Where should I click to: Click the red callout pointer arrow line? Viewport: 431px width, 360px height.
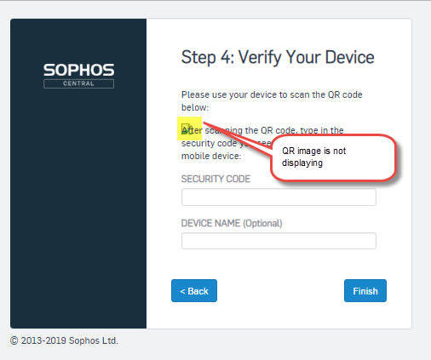pyautogui.click(x=237, y=139)
